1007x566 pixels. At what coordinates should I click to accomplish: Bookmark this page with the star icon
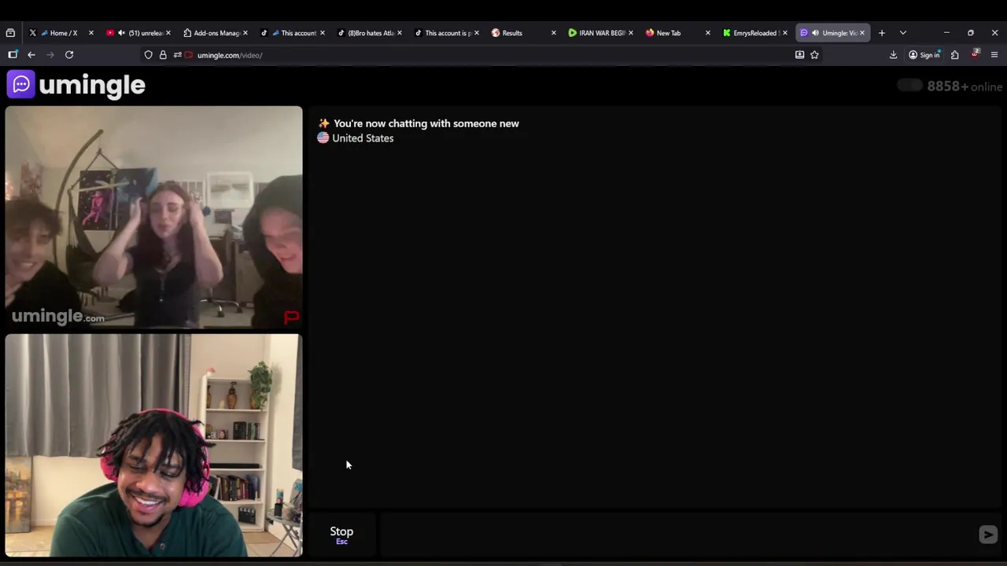tap(814, 55)
